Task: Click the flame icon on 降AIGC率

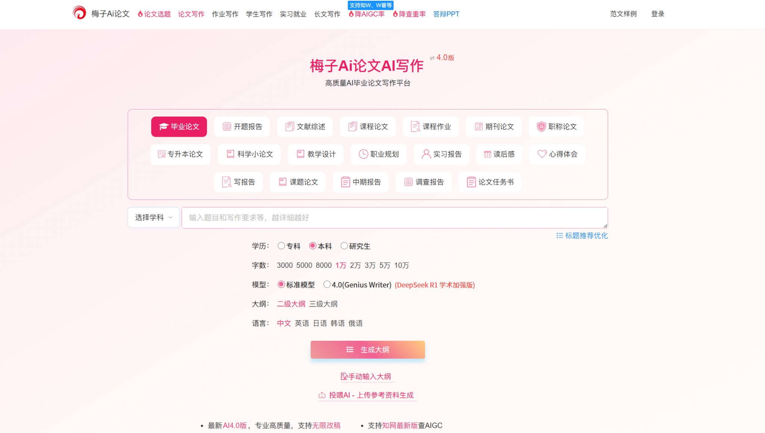Action: tap(351, 14)
